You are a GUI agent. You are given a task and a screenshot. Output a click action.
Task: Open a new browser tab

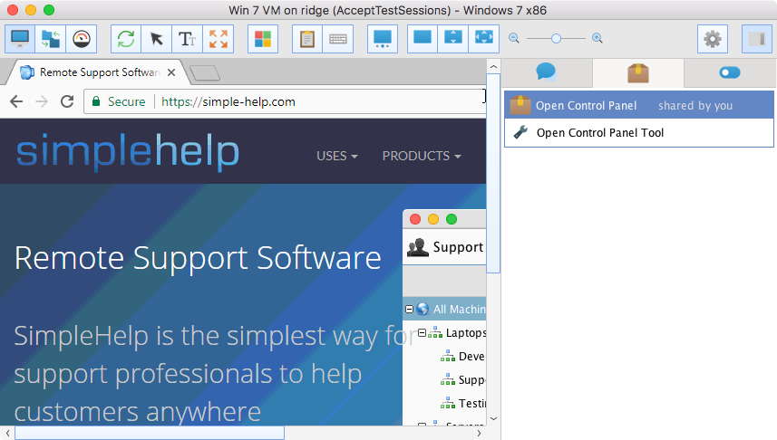click(x=205, y=73)
